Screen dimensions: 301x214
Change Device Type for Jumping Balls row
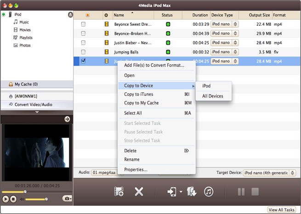tap(224, 52)
